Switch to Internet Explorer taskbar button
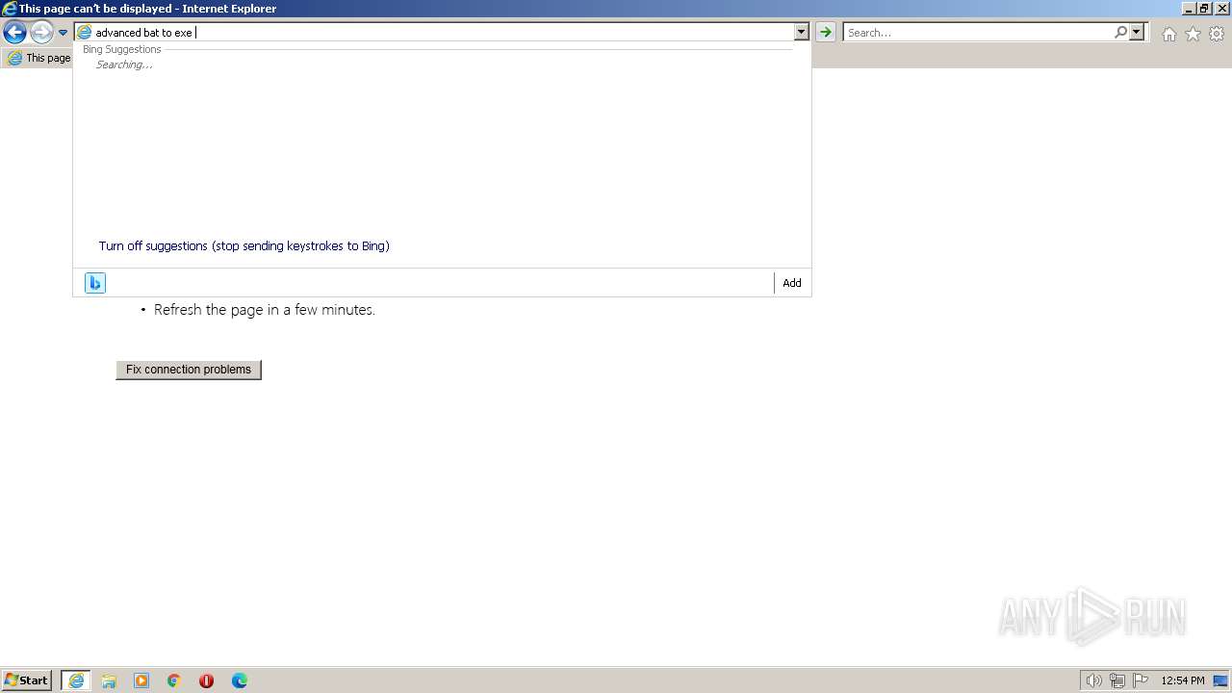The image size is (1232, 693). point(76,680)
